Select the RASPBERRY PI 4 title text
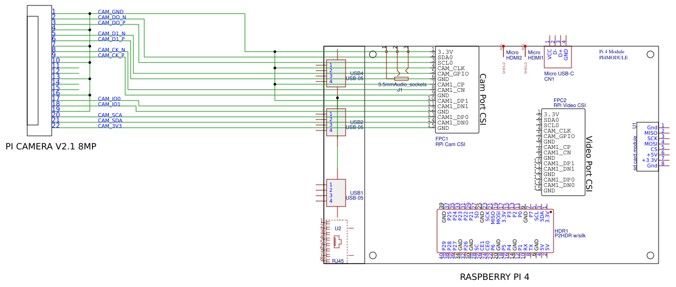 [494, 277]
